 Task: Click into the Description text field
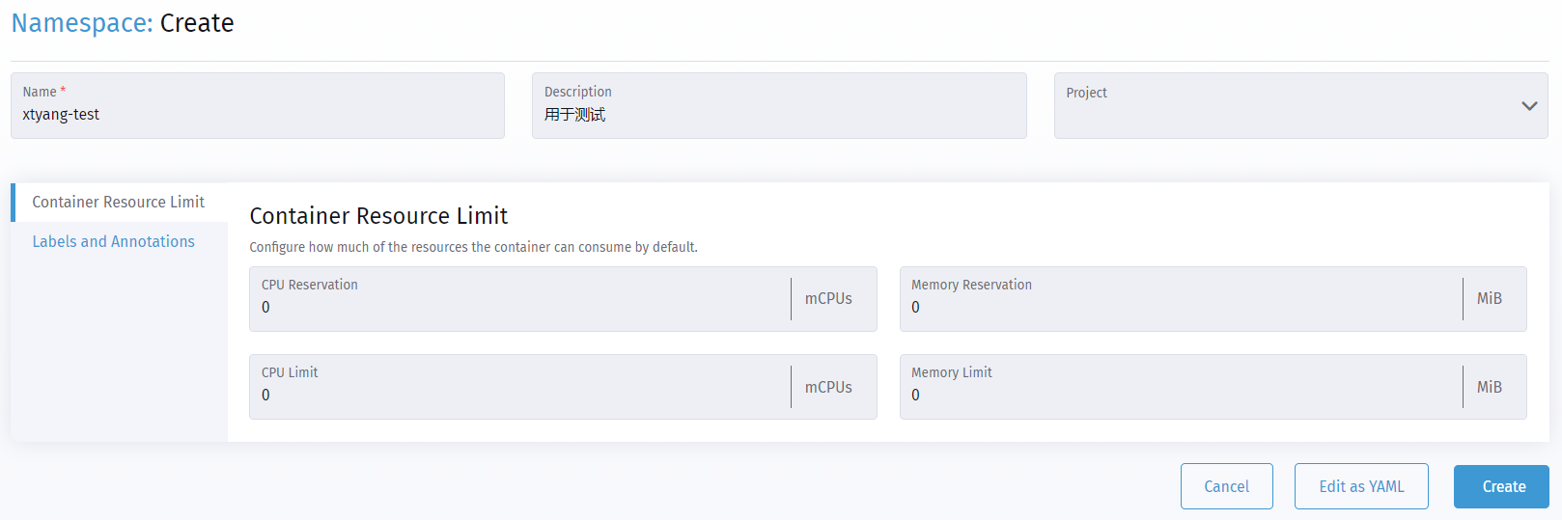(778, 115)
